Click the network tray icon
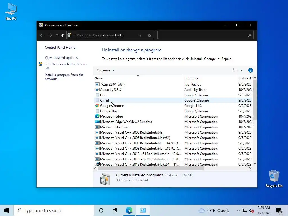The height and width of the screenshot is (216, 288). pos(245,210)
